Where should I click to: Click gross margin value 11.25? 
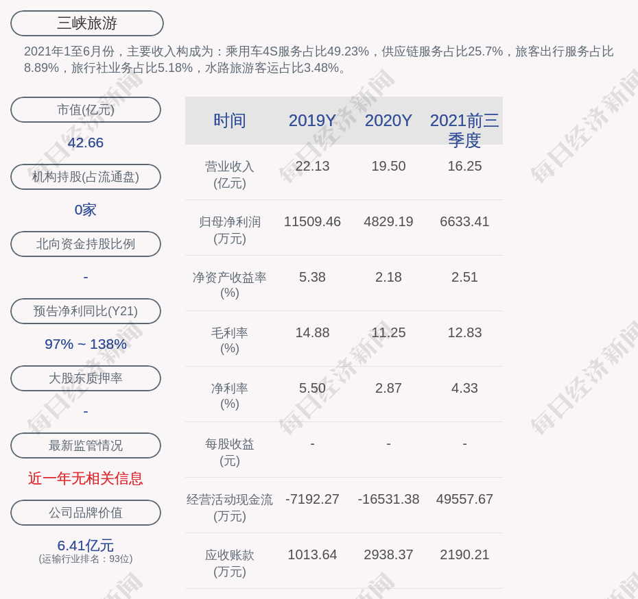click(x=388, y=333)
